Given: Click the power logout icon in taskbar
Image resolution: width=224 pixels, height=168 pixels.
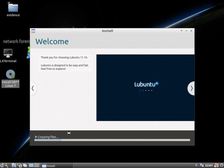Looking at the screenshot, I should click(221, 165).
